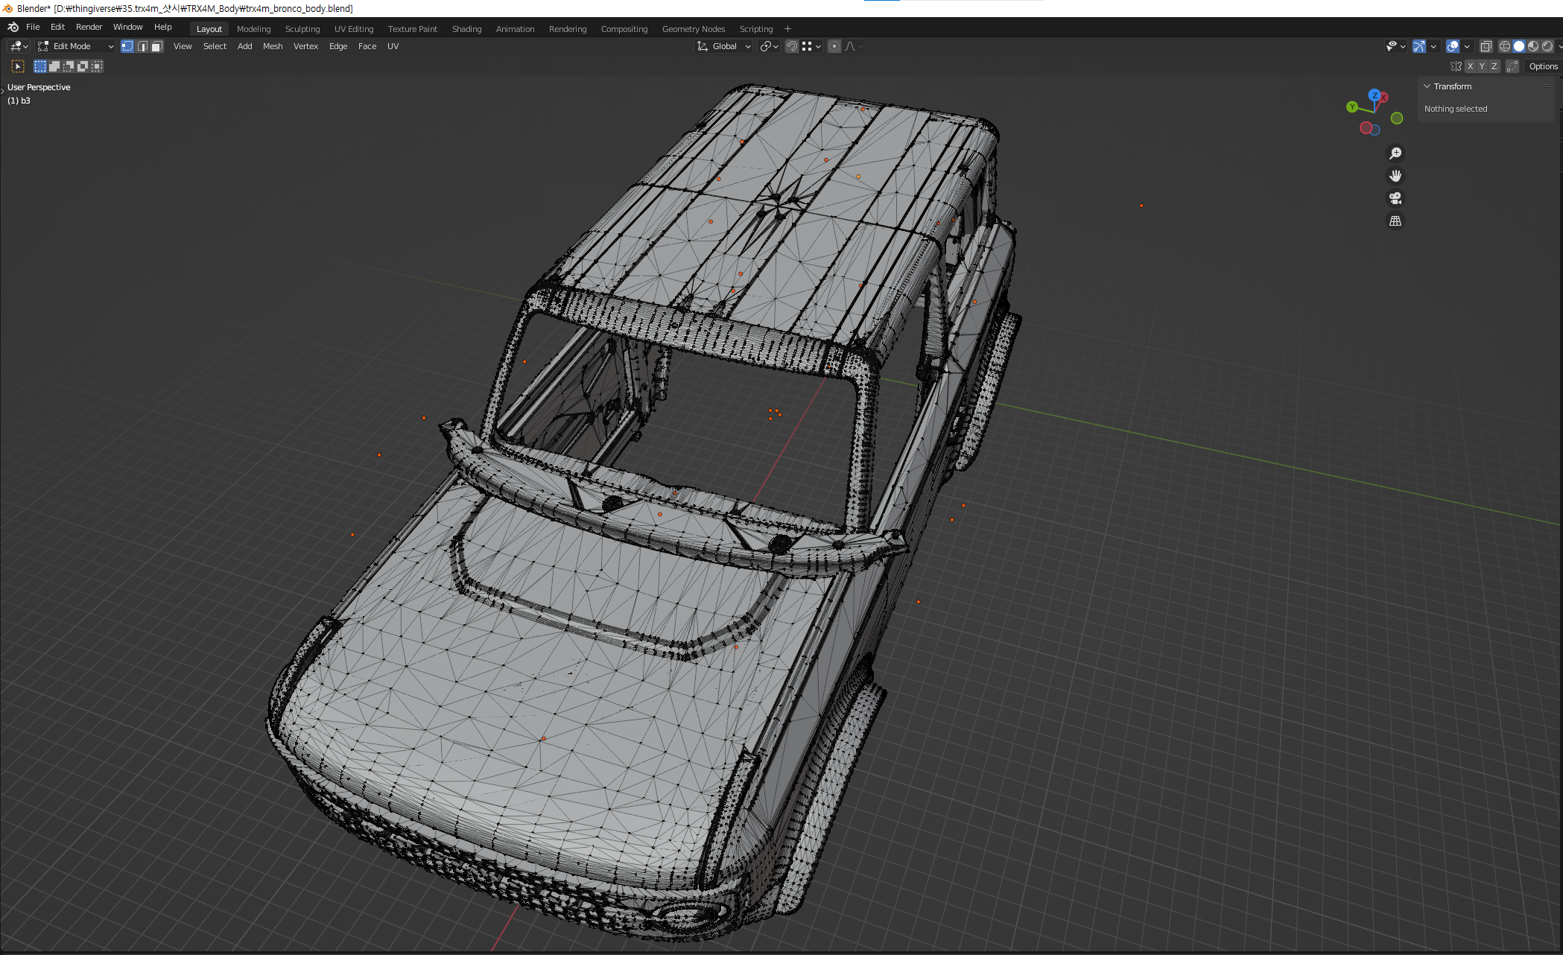Open the Edit Mode dropdown
1563x955 pixels.
coord(76,46)
